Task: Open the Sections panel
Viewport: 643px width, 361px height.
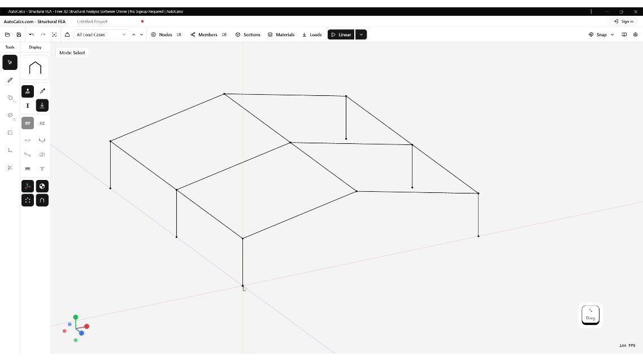Action: coord(247,34)
